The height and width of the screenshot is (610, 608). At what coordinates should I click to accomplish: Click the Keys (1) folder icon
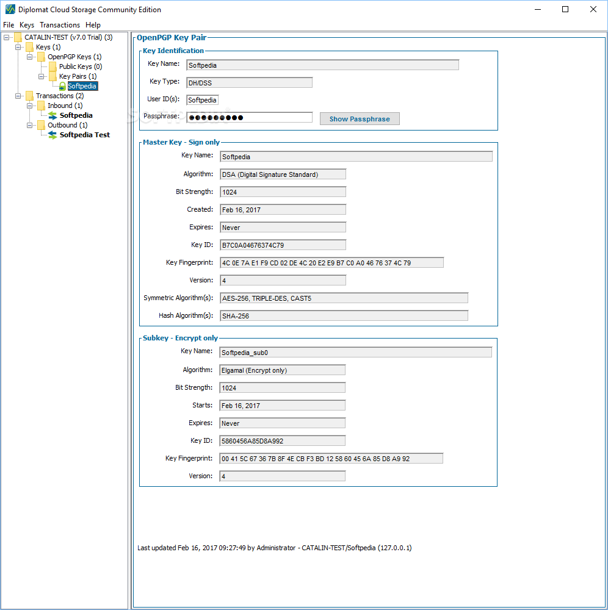29,47
